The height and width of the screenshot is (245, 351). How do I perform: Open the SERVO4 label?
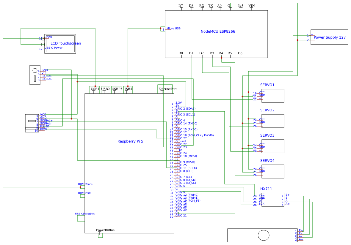pos(267,160)
